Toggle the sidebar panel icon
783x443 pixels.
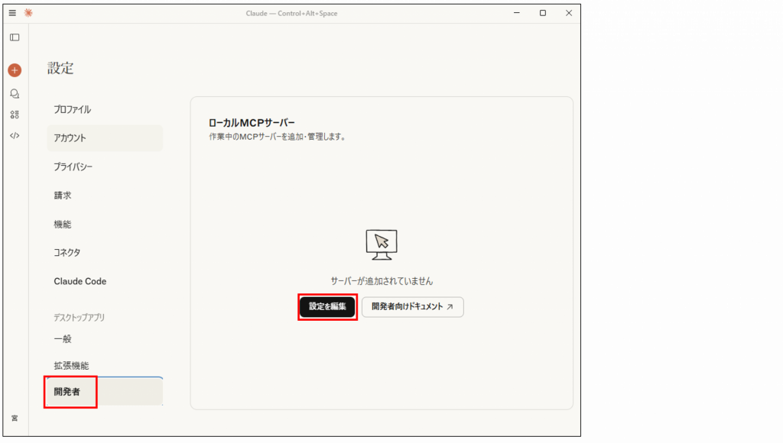pos(15,37)
